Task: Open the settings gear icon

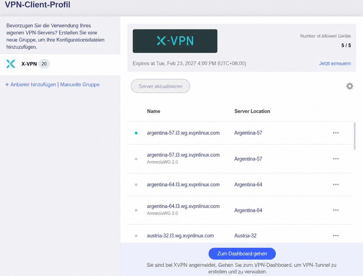Action: (x=350, y=86)
